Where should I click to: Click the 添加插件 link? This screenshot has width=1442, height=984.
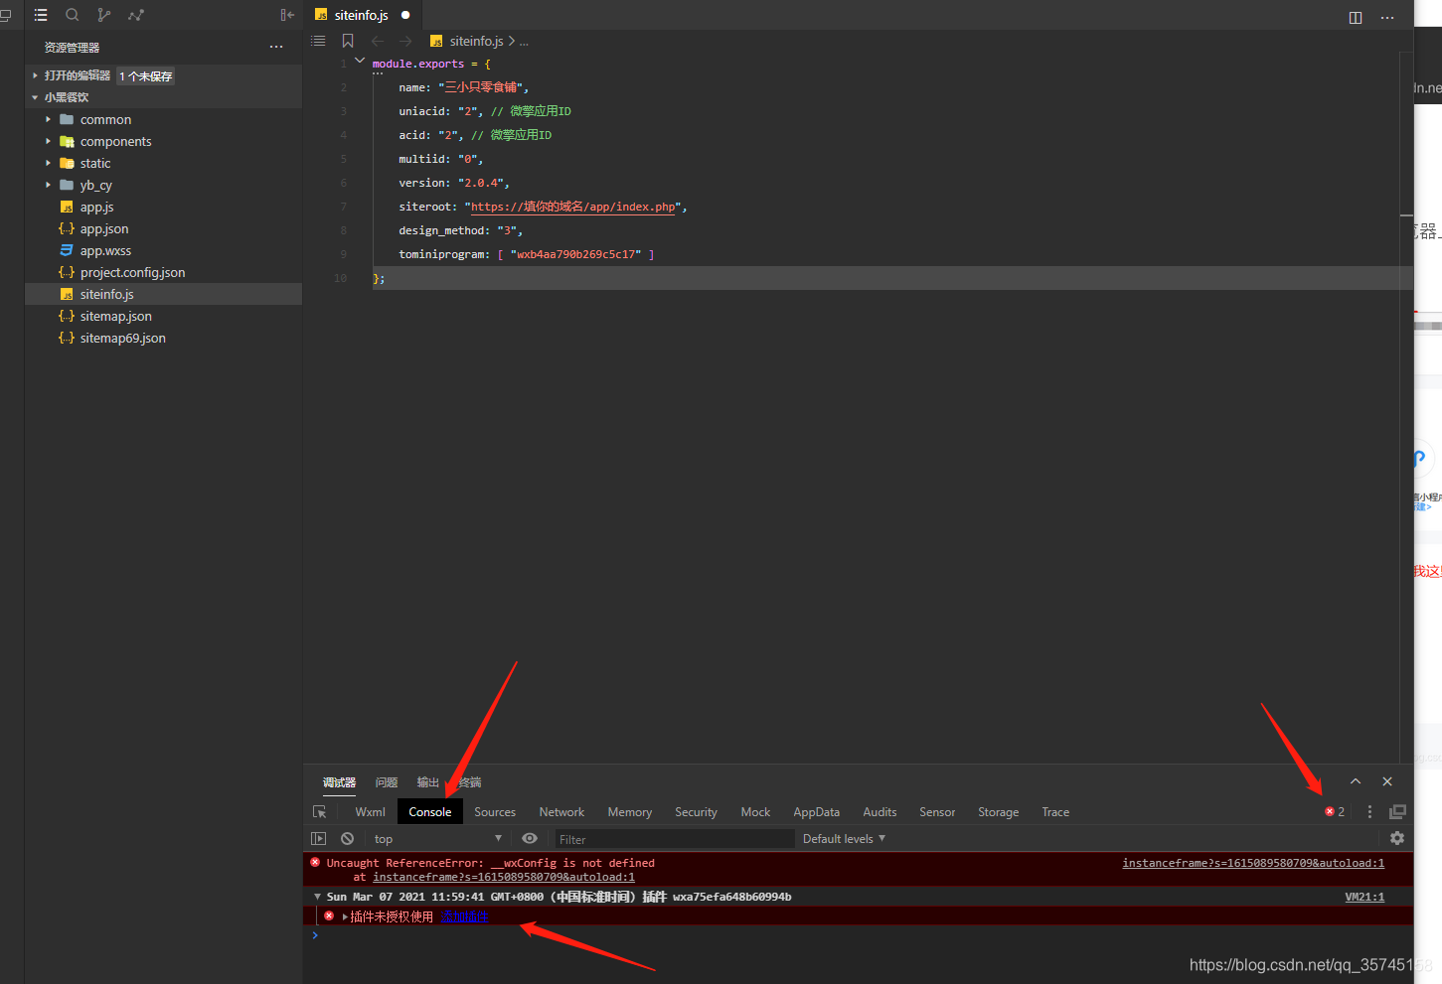(x=464, y=916)
